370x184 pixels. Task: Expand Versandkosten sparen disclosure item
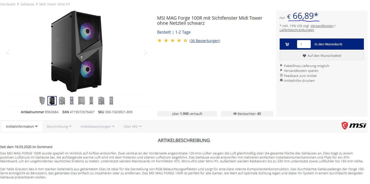tap(281, 70)
